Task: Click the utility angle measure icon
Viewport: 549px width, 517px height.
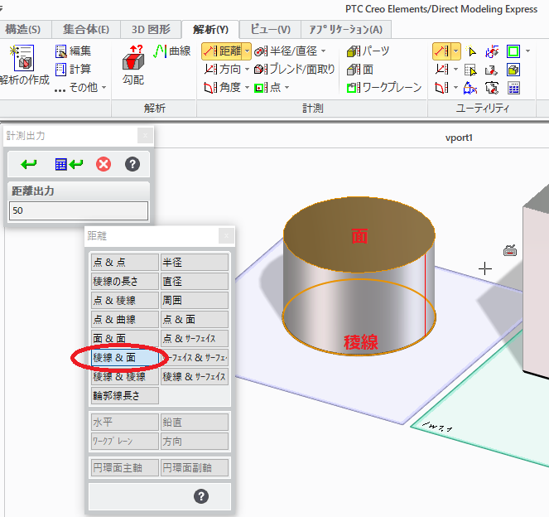Action: tap(442, 88)
